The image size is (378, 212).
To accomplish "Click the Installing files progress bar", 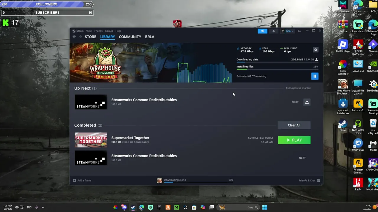I will (x=277, y=69).
